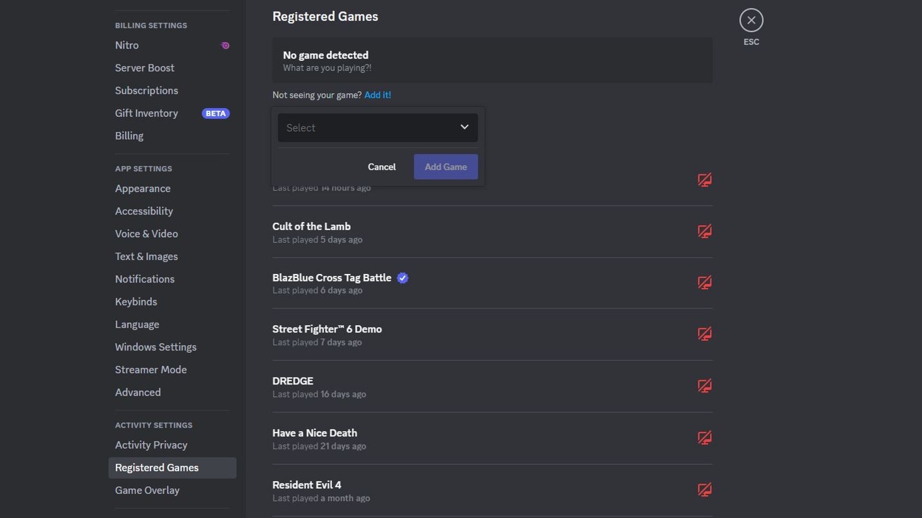The height and width of the screenshot is (518, 922).
Task: Click the overlay icon next to BlazBlue Cross Tag Battle
Action: tap(704, 283)
